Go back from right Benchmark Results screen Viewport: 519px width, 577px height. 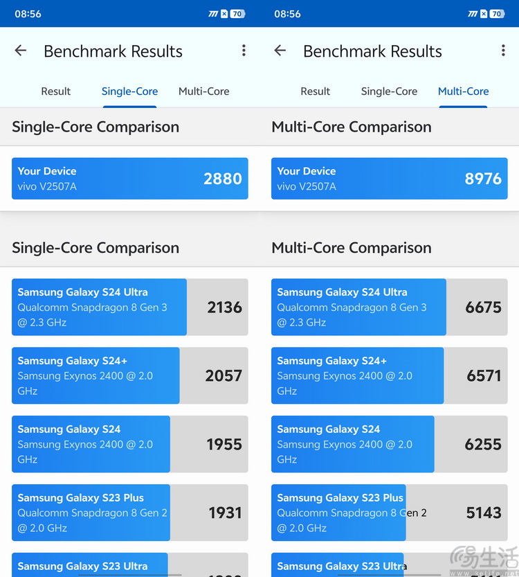pos(280,51)
